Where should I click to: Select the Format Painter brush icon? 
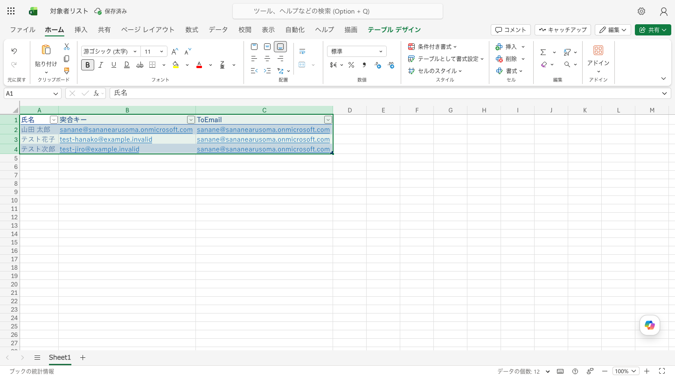pyautogui.click(x=67, y=71)
